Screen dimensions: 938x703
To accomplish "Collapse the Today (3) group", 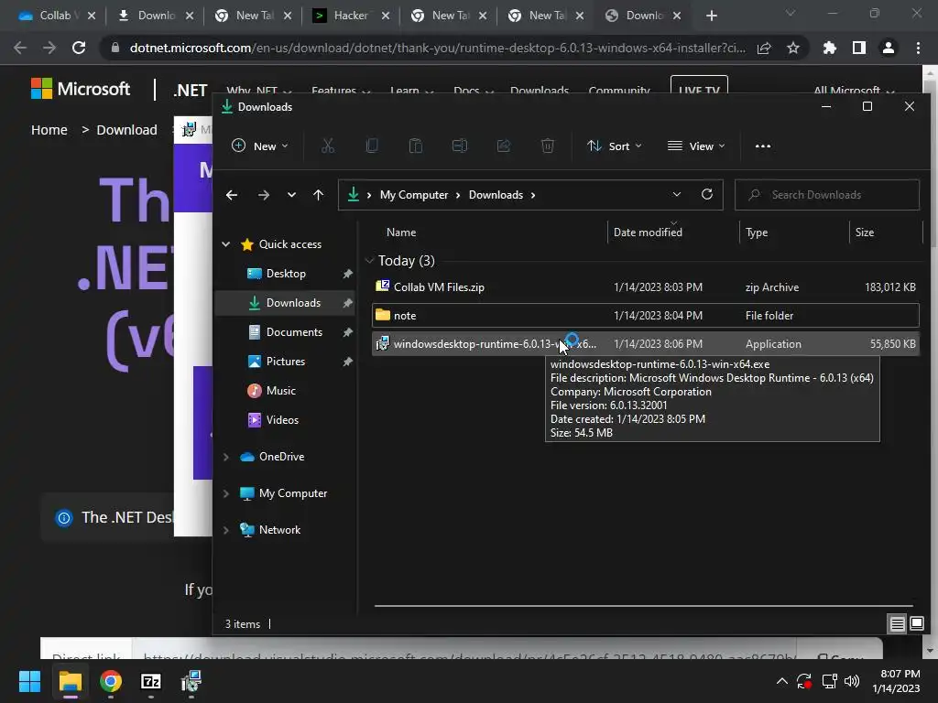I will [369, 261].
